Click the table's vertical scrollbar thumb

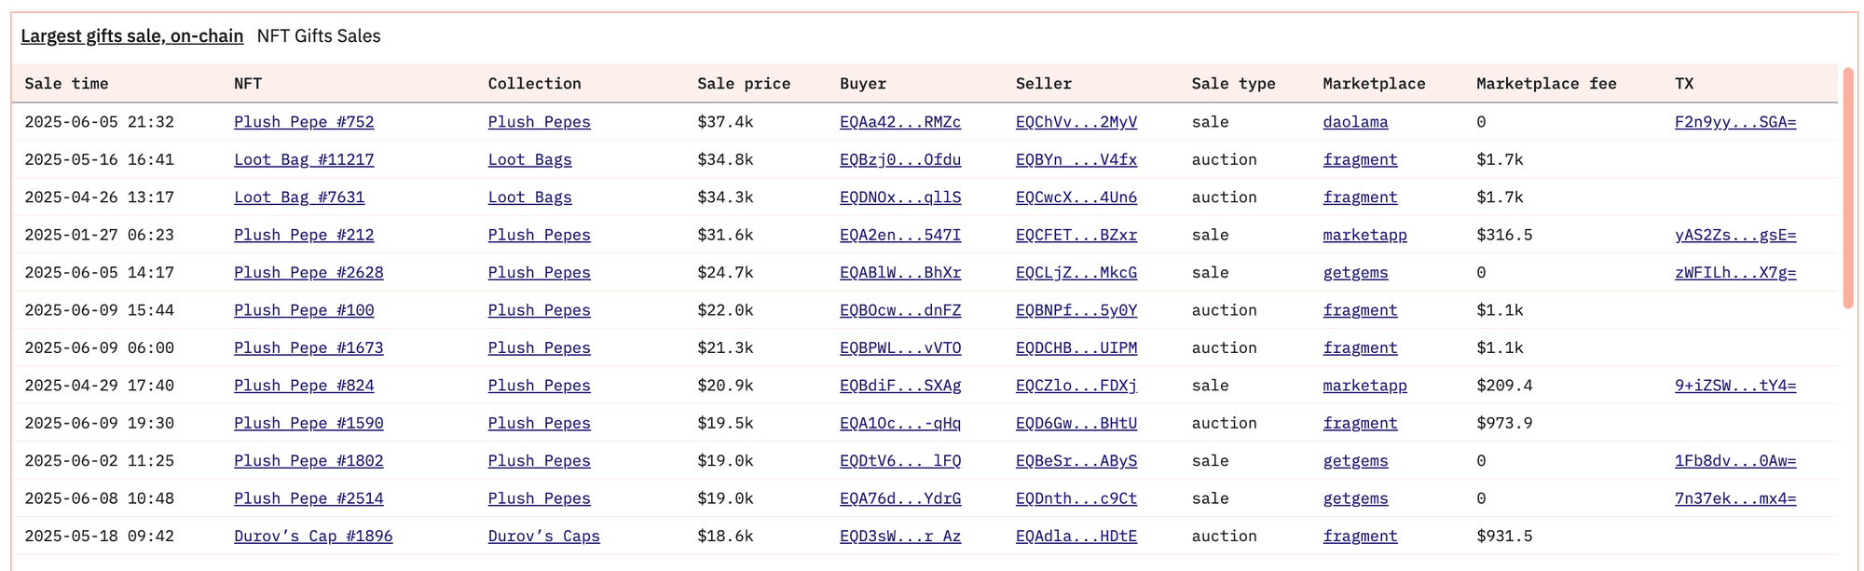tap(1848, 186)
